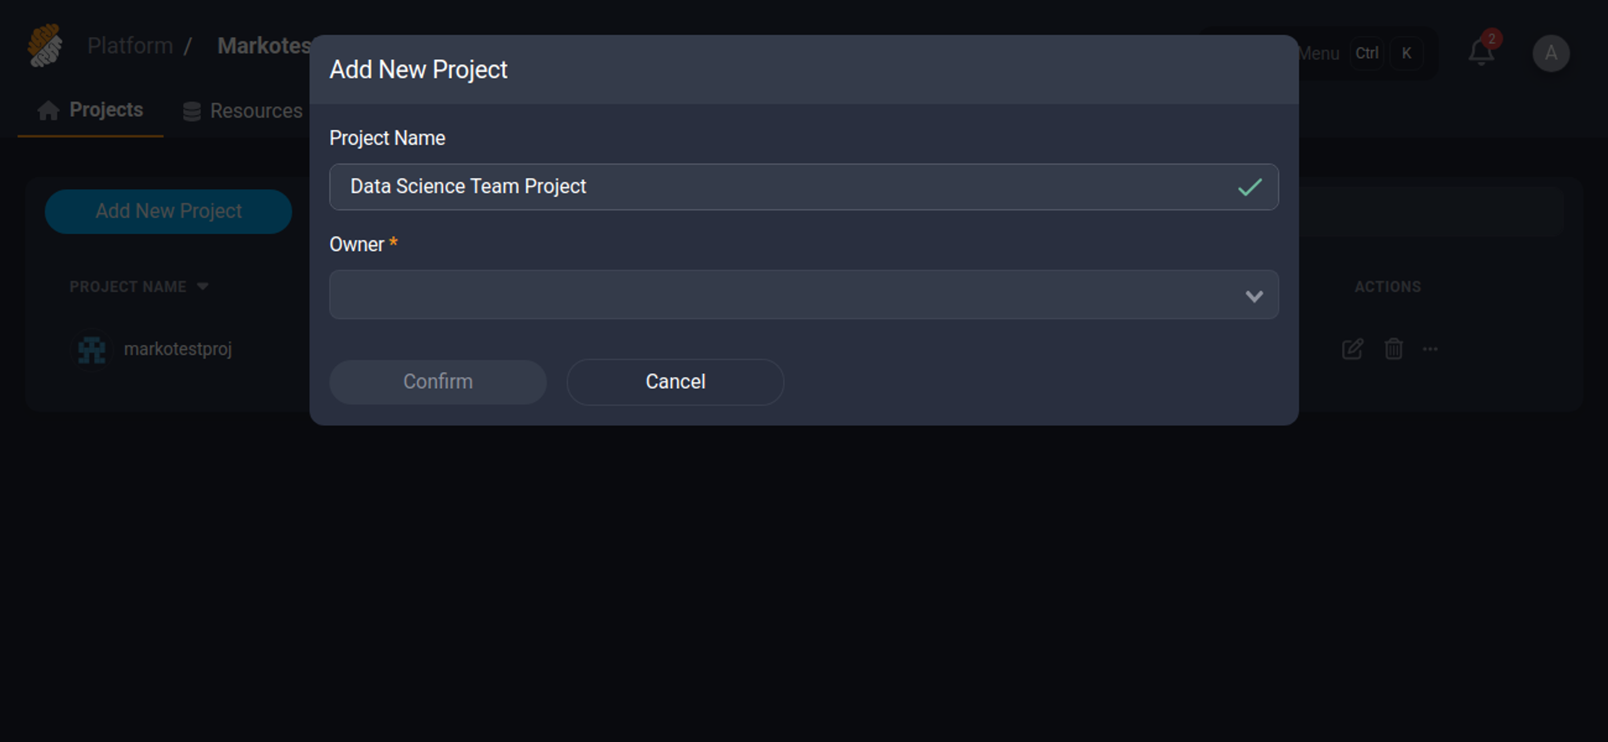Image resolution: width=1608 pixels, height=742 pixels.
Task: Switch to the Projects tab
Action: pyautogui.click(x=106, y=110)
